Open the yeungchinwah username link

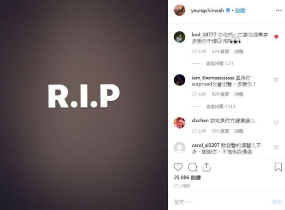pyautogui.click(x=207, y=11)
